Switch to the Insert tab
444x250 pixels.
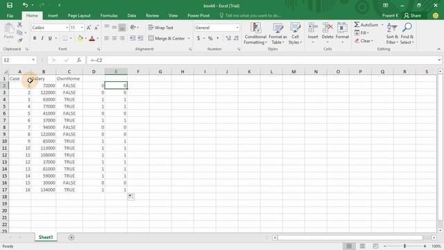click(53, 15)
